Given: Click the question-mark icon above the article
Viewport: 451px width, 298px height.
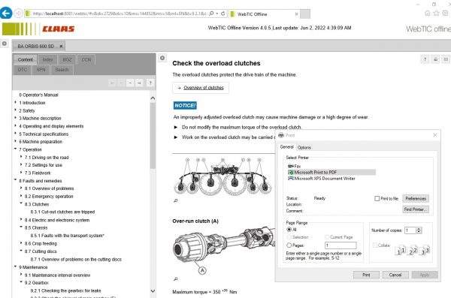Looking at the screenshot, I should [x=425, y=59].
